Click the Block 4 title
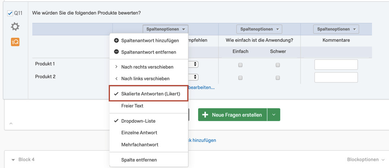 pos(26,160)
